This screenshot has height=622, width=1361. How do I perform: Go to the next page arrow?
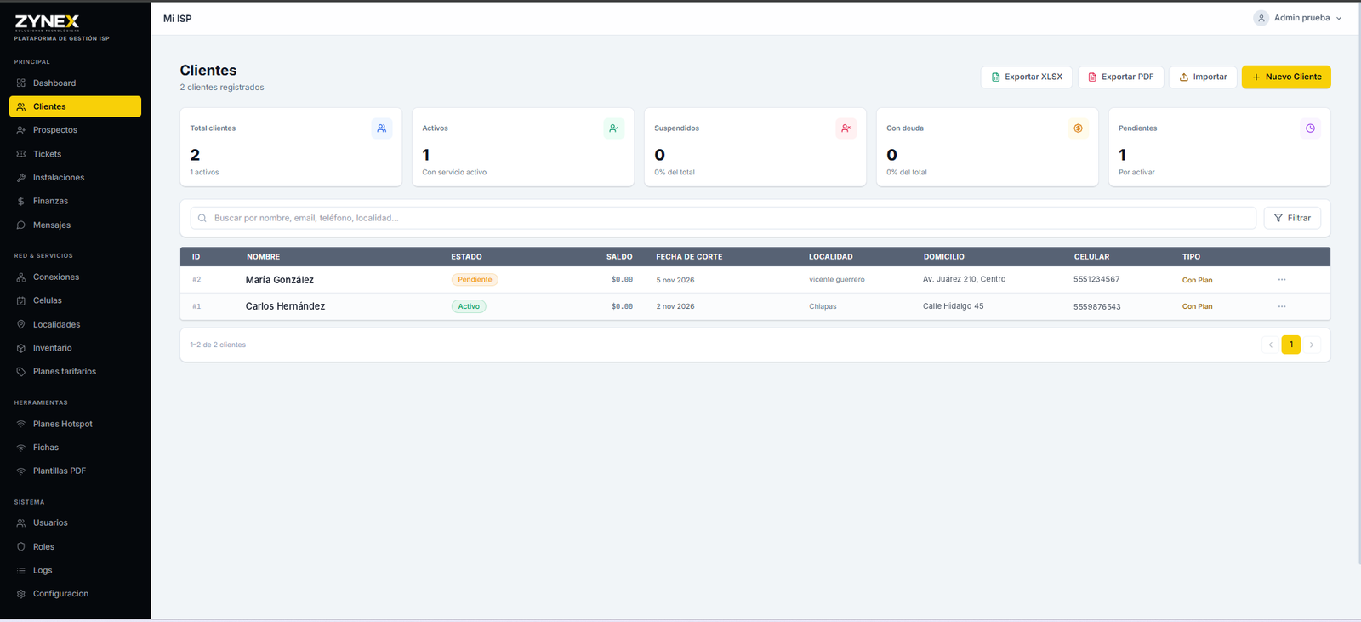1312,345
